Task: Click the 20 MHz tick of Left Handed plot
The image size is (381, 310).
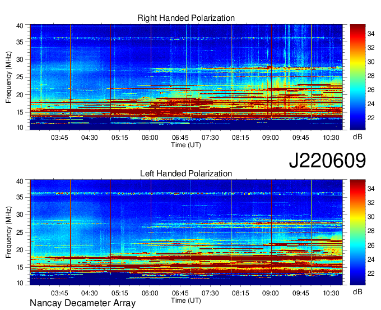Action: [20, 250]
